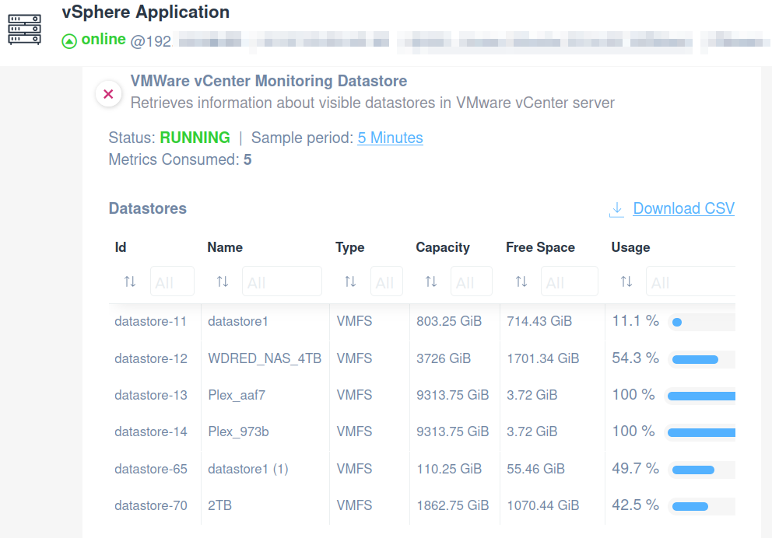Click the vSphere server rack icon
772x538 pixels.
[x=25, y=30]
